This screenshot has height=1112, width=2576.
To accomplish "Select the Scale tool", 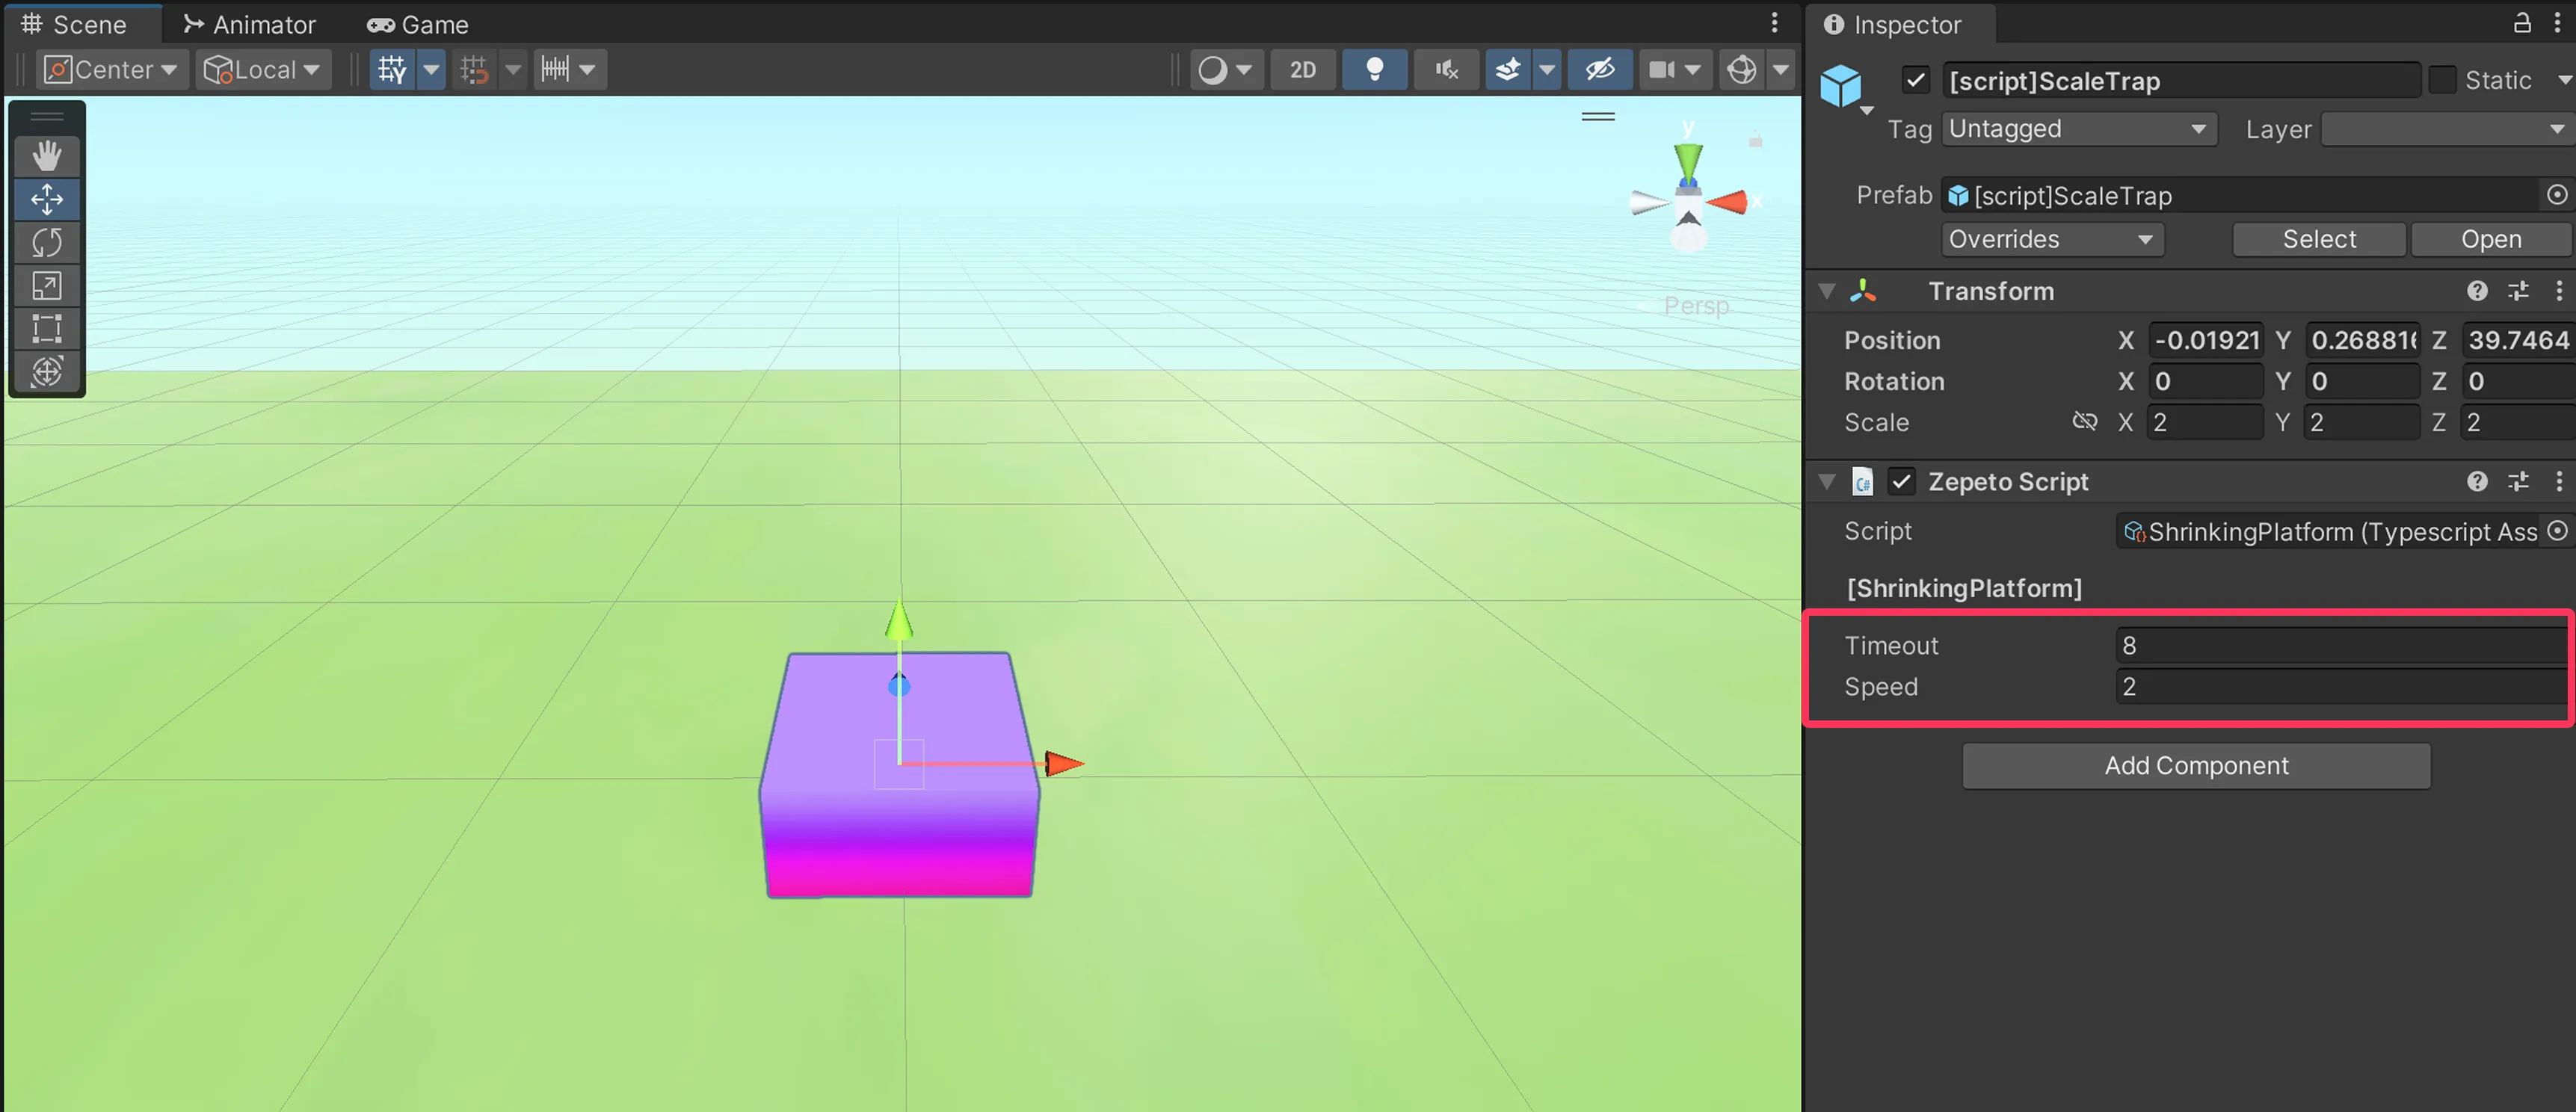I will tap(46, 286).
